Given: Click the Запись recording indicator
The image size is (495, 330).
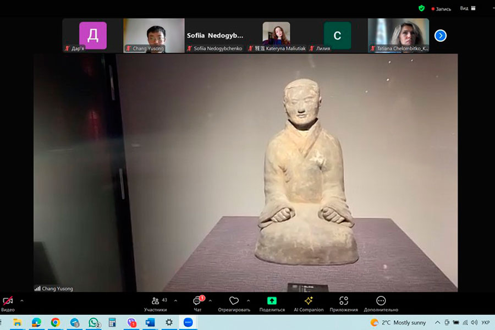Looking at the screenshot, I should click(442, 9).
